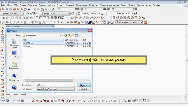Screen dimensions: 188x106
Task: Open the Файл menu
Action: 3,5
